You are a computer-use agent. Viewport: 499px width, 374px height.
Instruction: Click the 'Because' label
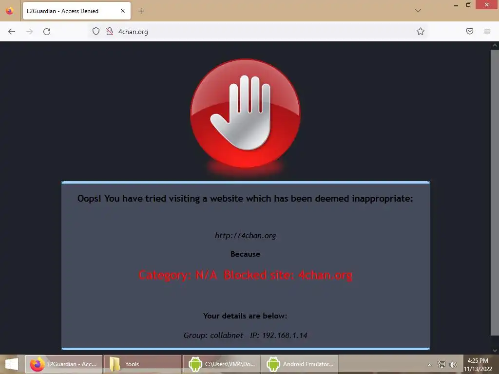point(246,254)
